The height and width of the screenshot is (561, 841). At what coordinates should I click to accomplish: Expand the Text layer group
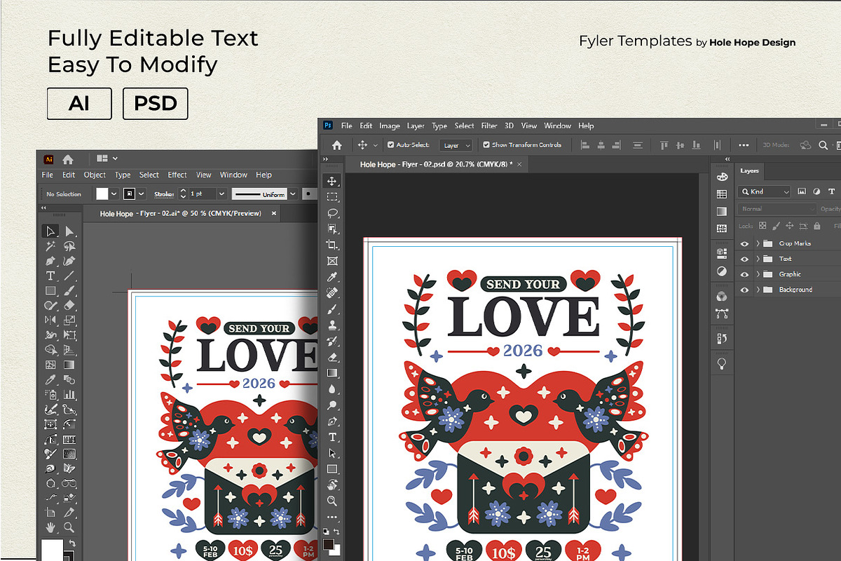[758, 259]
